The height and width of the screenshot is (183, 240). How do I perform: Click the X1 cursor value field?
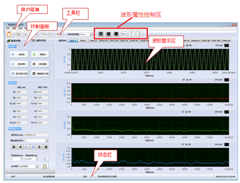(22, 92)
